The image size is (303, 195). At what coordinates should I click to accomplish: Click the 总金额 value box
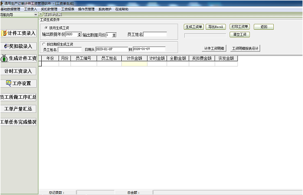(x=228, y=192)
